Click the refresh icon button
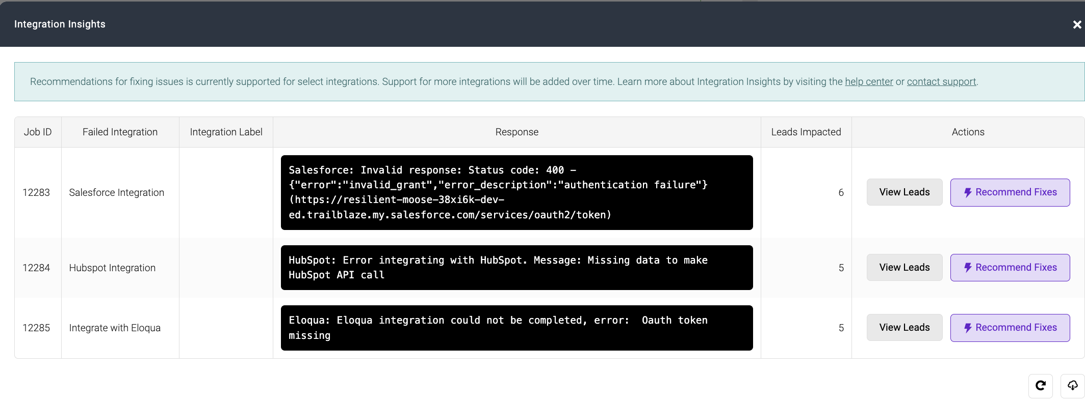Image resolution: width=1085 pixels, height=403 pixels. click(x=1041, y=386)
